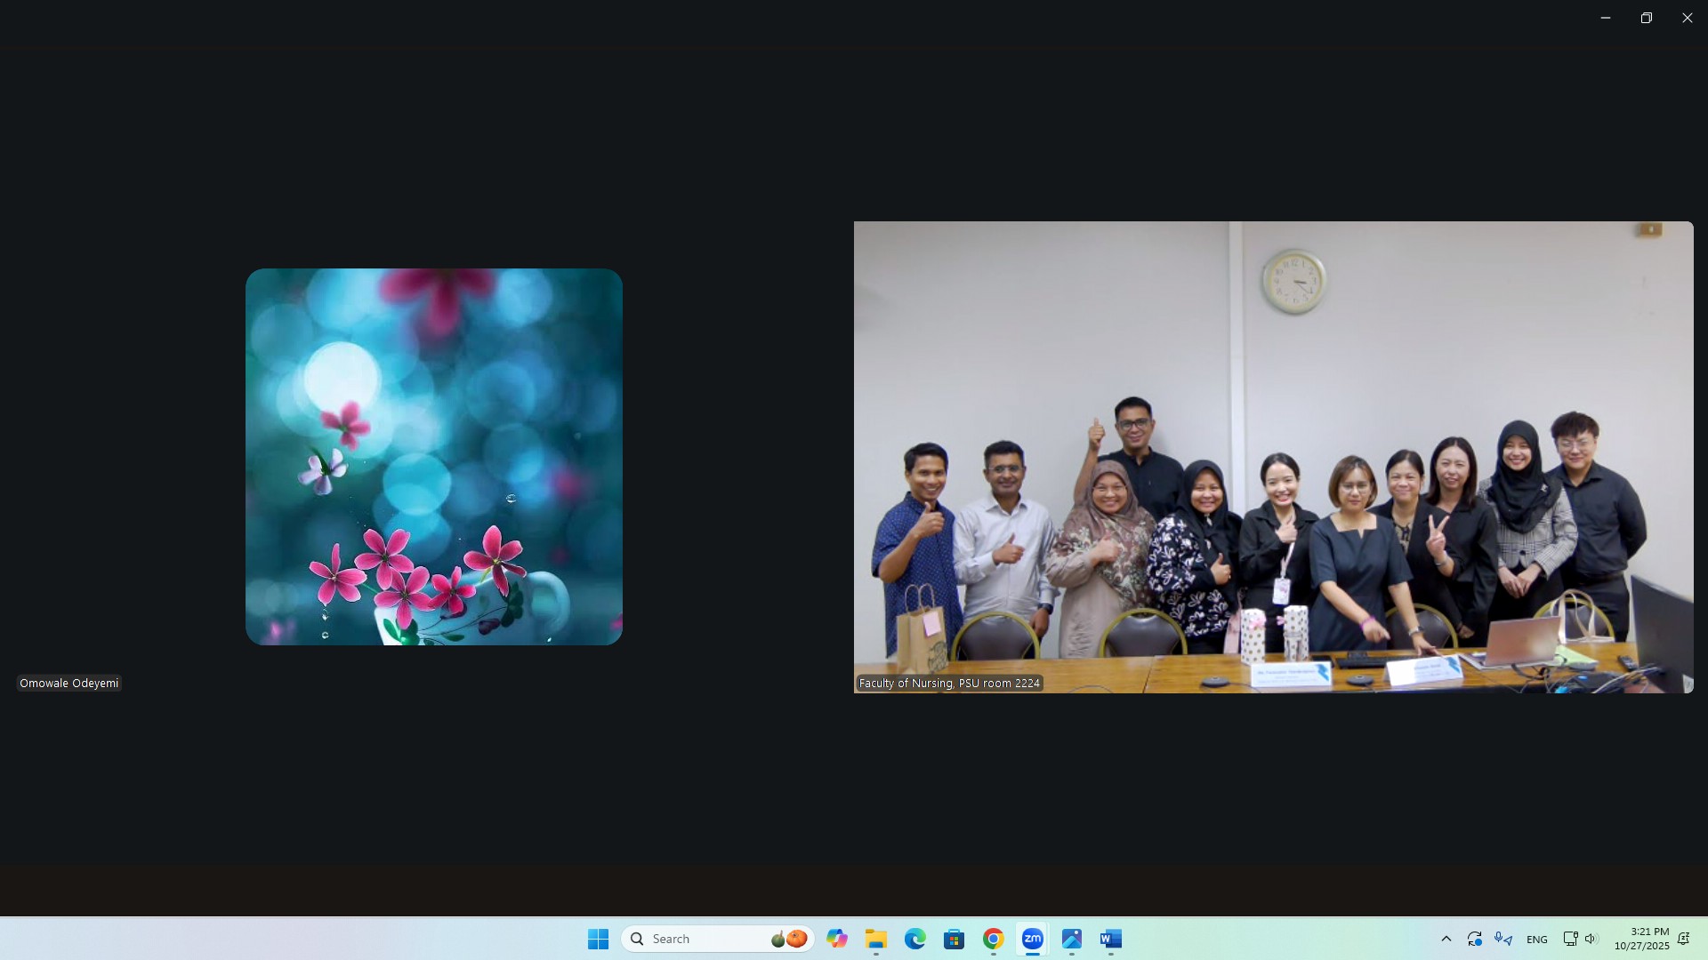Screen dimensions: 1708x960
Task: Open the Copilot app icon
Action: point(836,939)
